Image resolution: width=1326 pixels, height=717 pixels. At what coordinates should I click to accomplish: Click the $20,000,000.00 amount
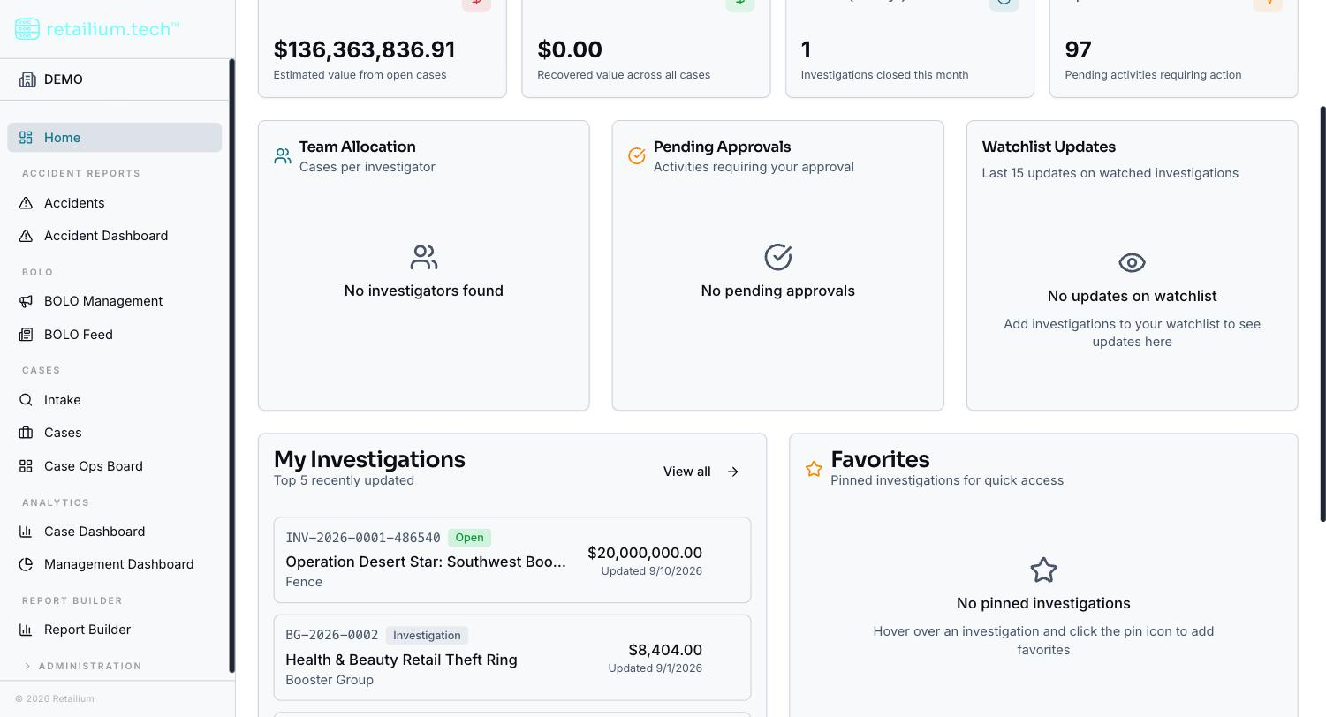click(645, 553)
